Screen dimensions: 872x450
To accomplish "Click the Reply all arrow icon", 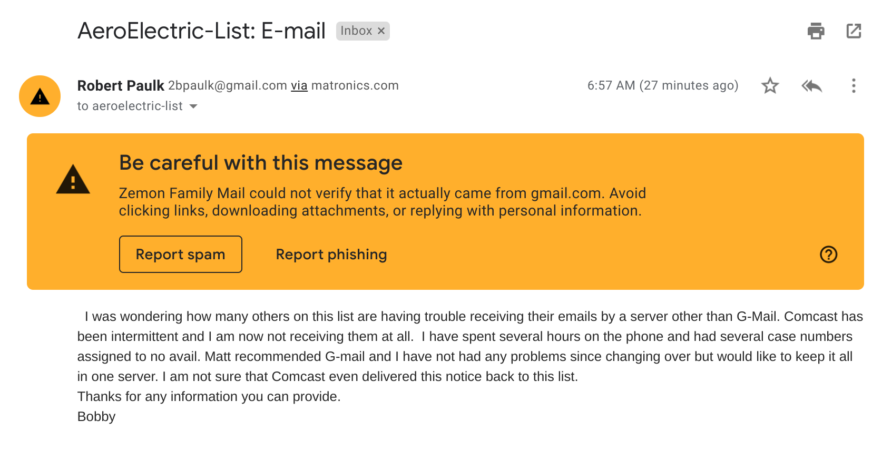I will pyautogui.click(x=811, y=85).
